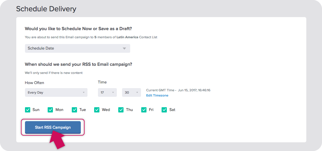This screenshot has width=322, height=151.
Task: Click the arrow icon beside minutes 30
Action: click(137, 93)
